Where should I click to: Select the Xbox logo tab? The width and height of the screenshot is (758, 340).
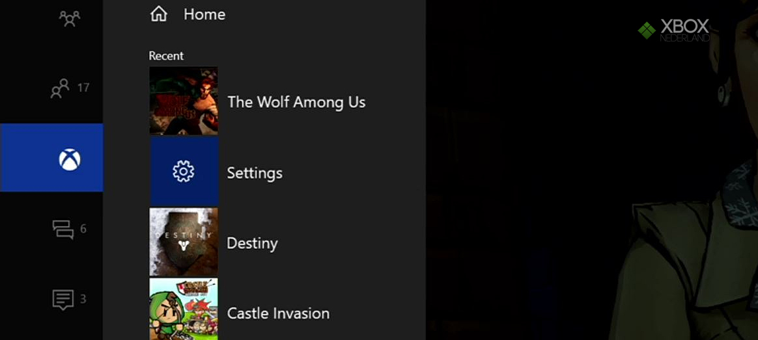pos(51,158)
